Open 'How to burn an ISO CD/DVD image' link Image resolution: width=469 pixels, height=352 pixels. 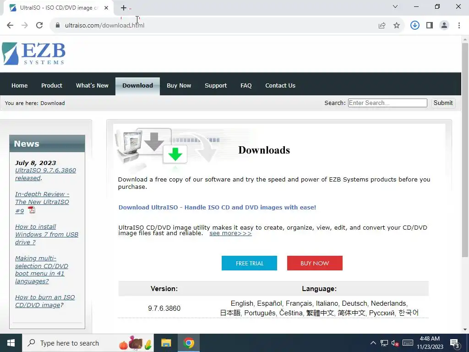tap(45, 301)
